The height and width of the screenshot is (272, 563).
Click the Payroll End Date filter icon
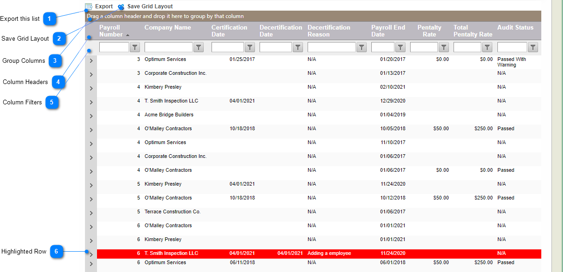click(x=400, y=47)
